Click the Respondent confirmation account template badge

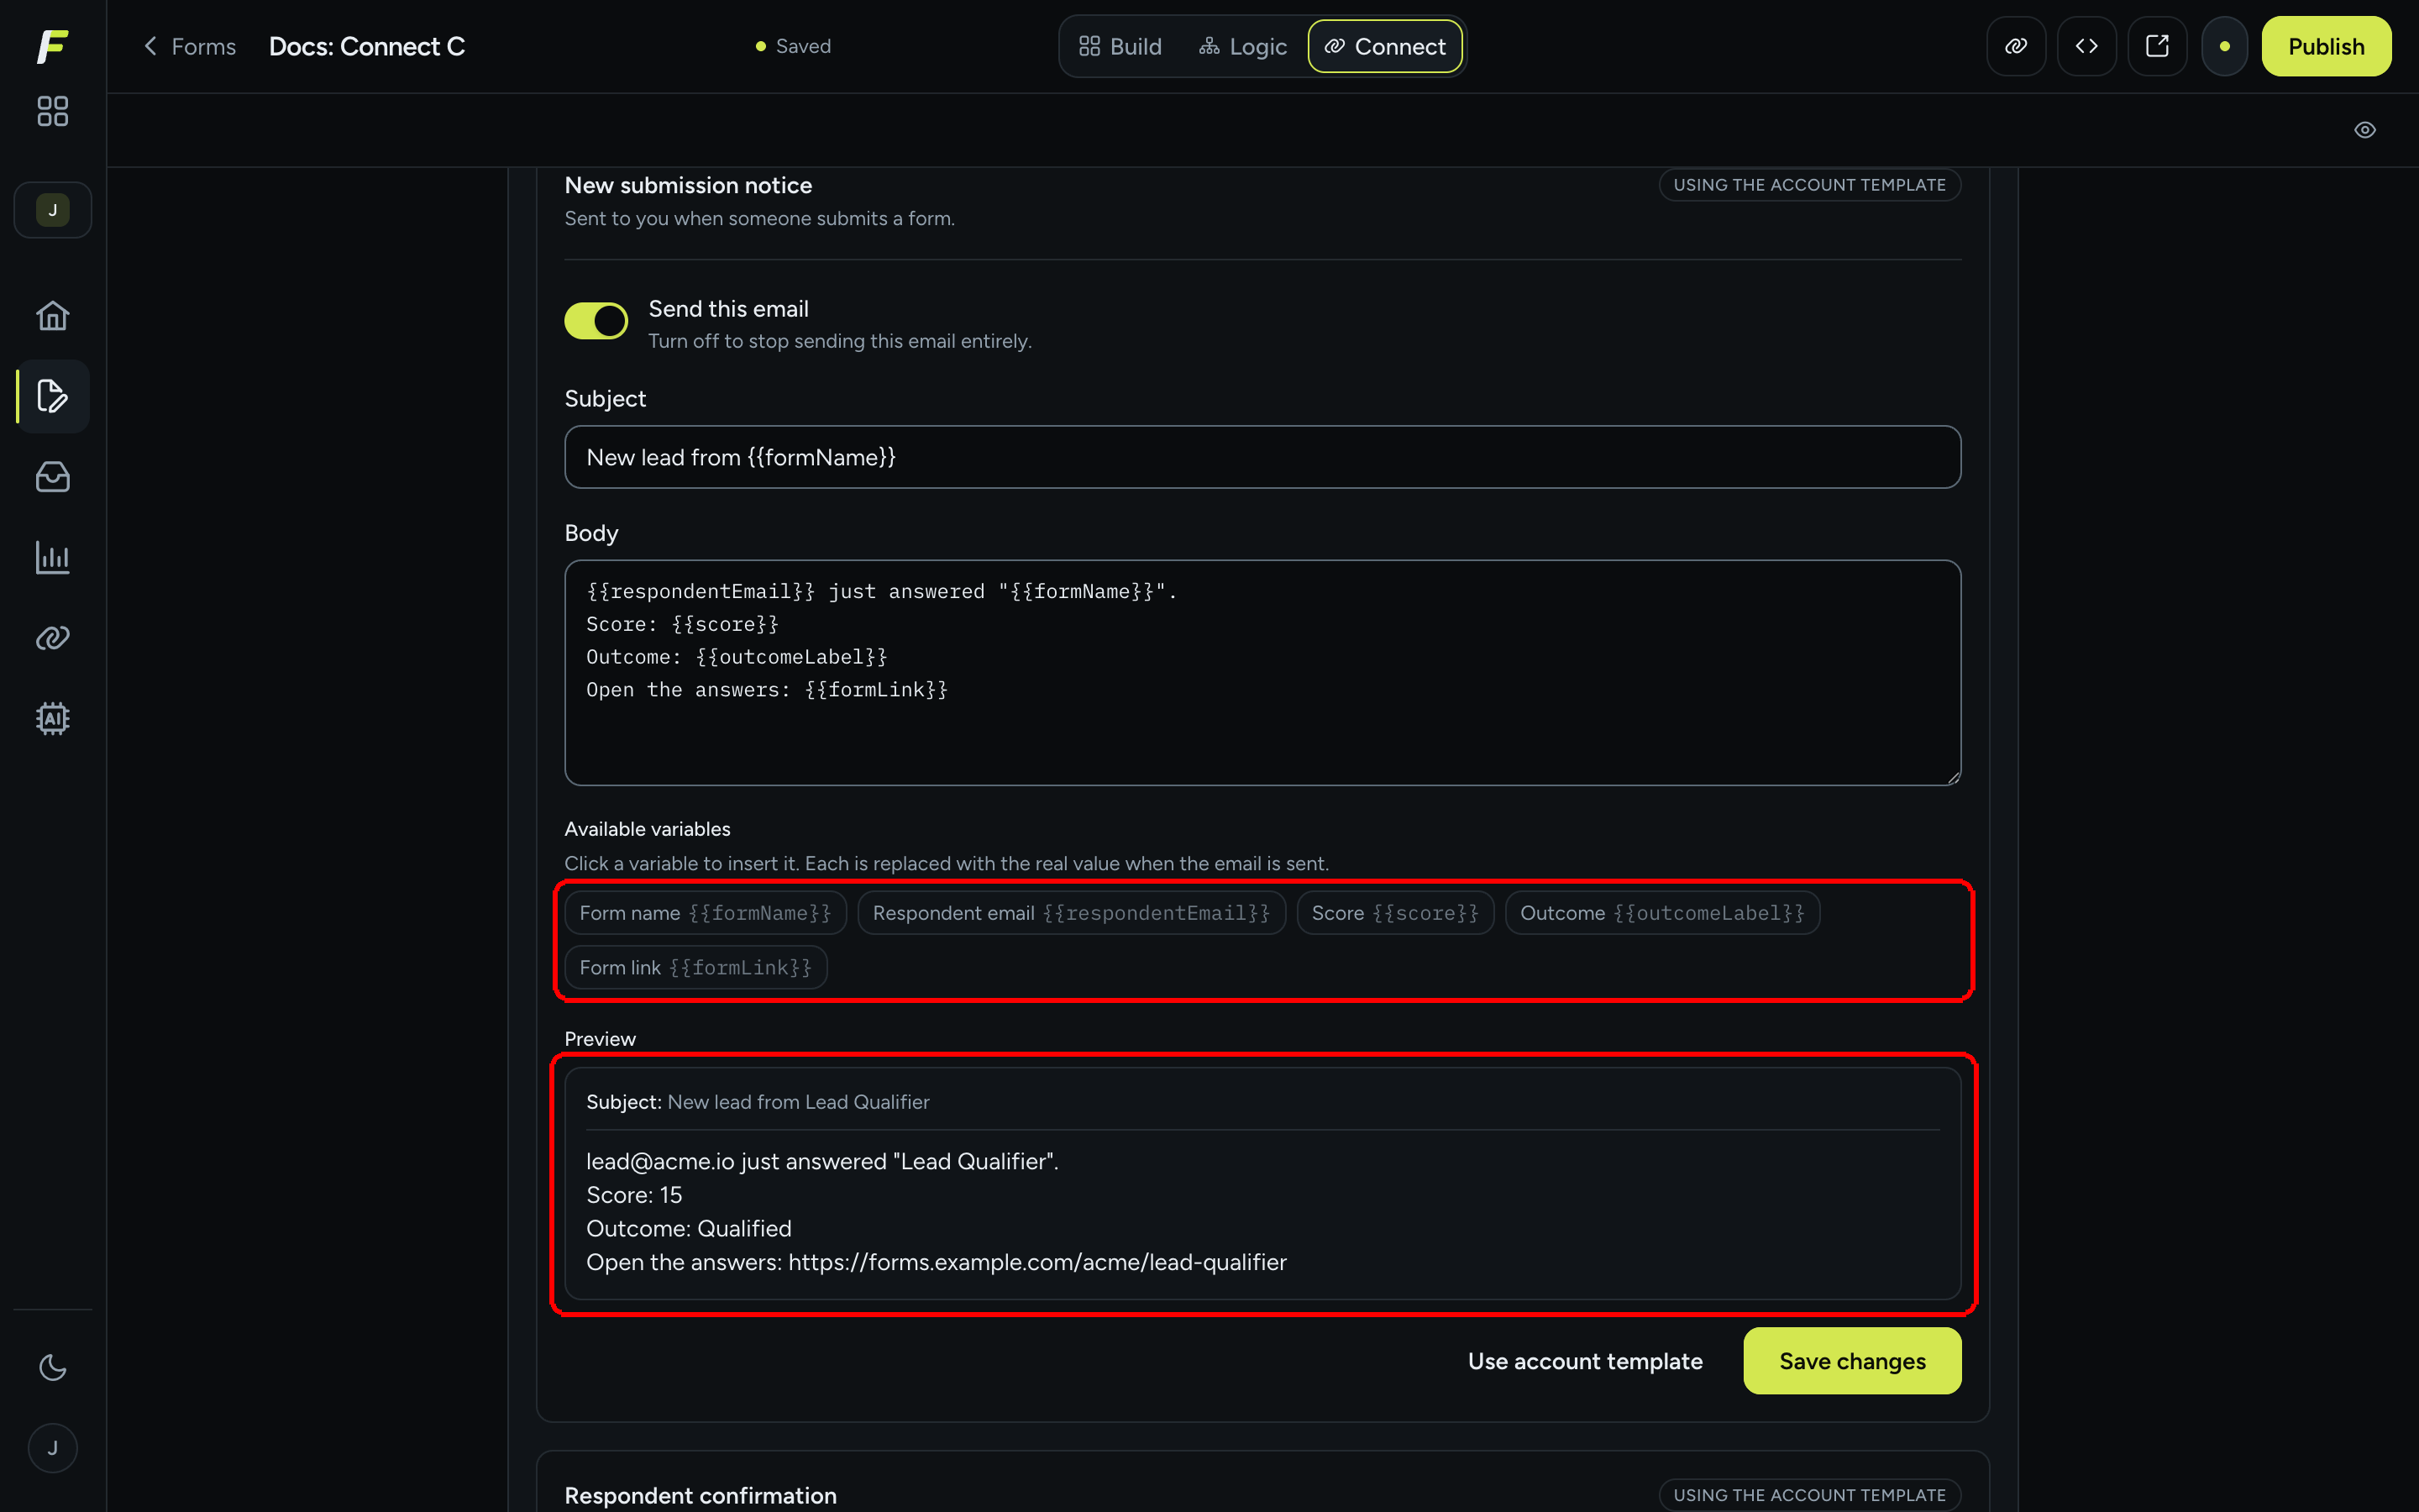click(x=1809, y=1495)
